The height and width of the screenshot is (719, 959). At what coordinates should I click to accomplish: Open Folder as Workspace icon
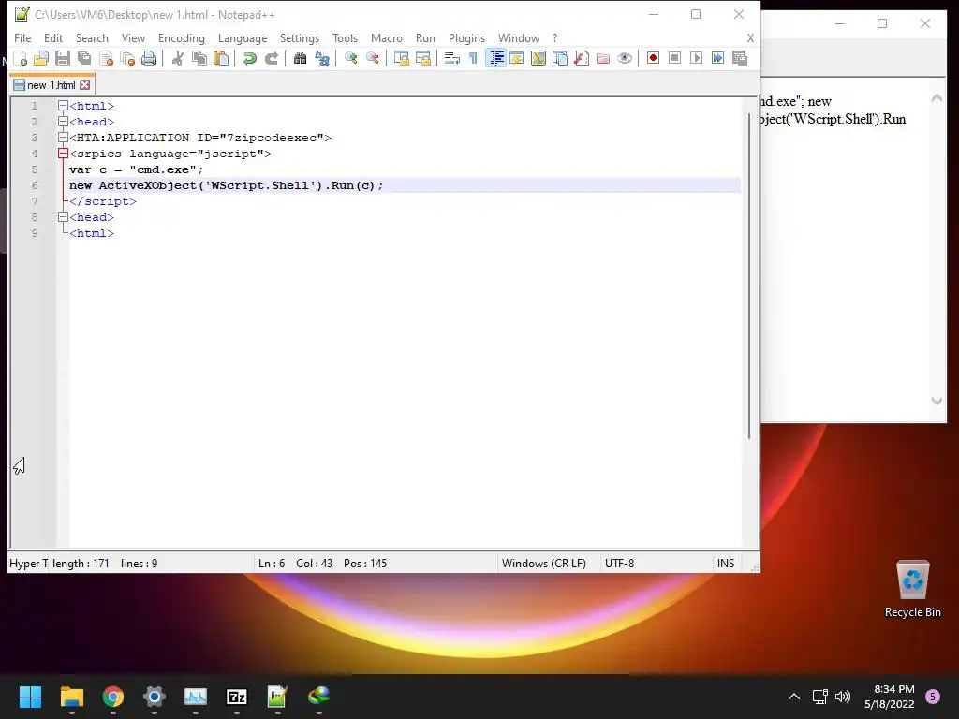603,58
